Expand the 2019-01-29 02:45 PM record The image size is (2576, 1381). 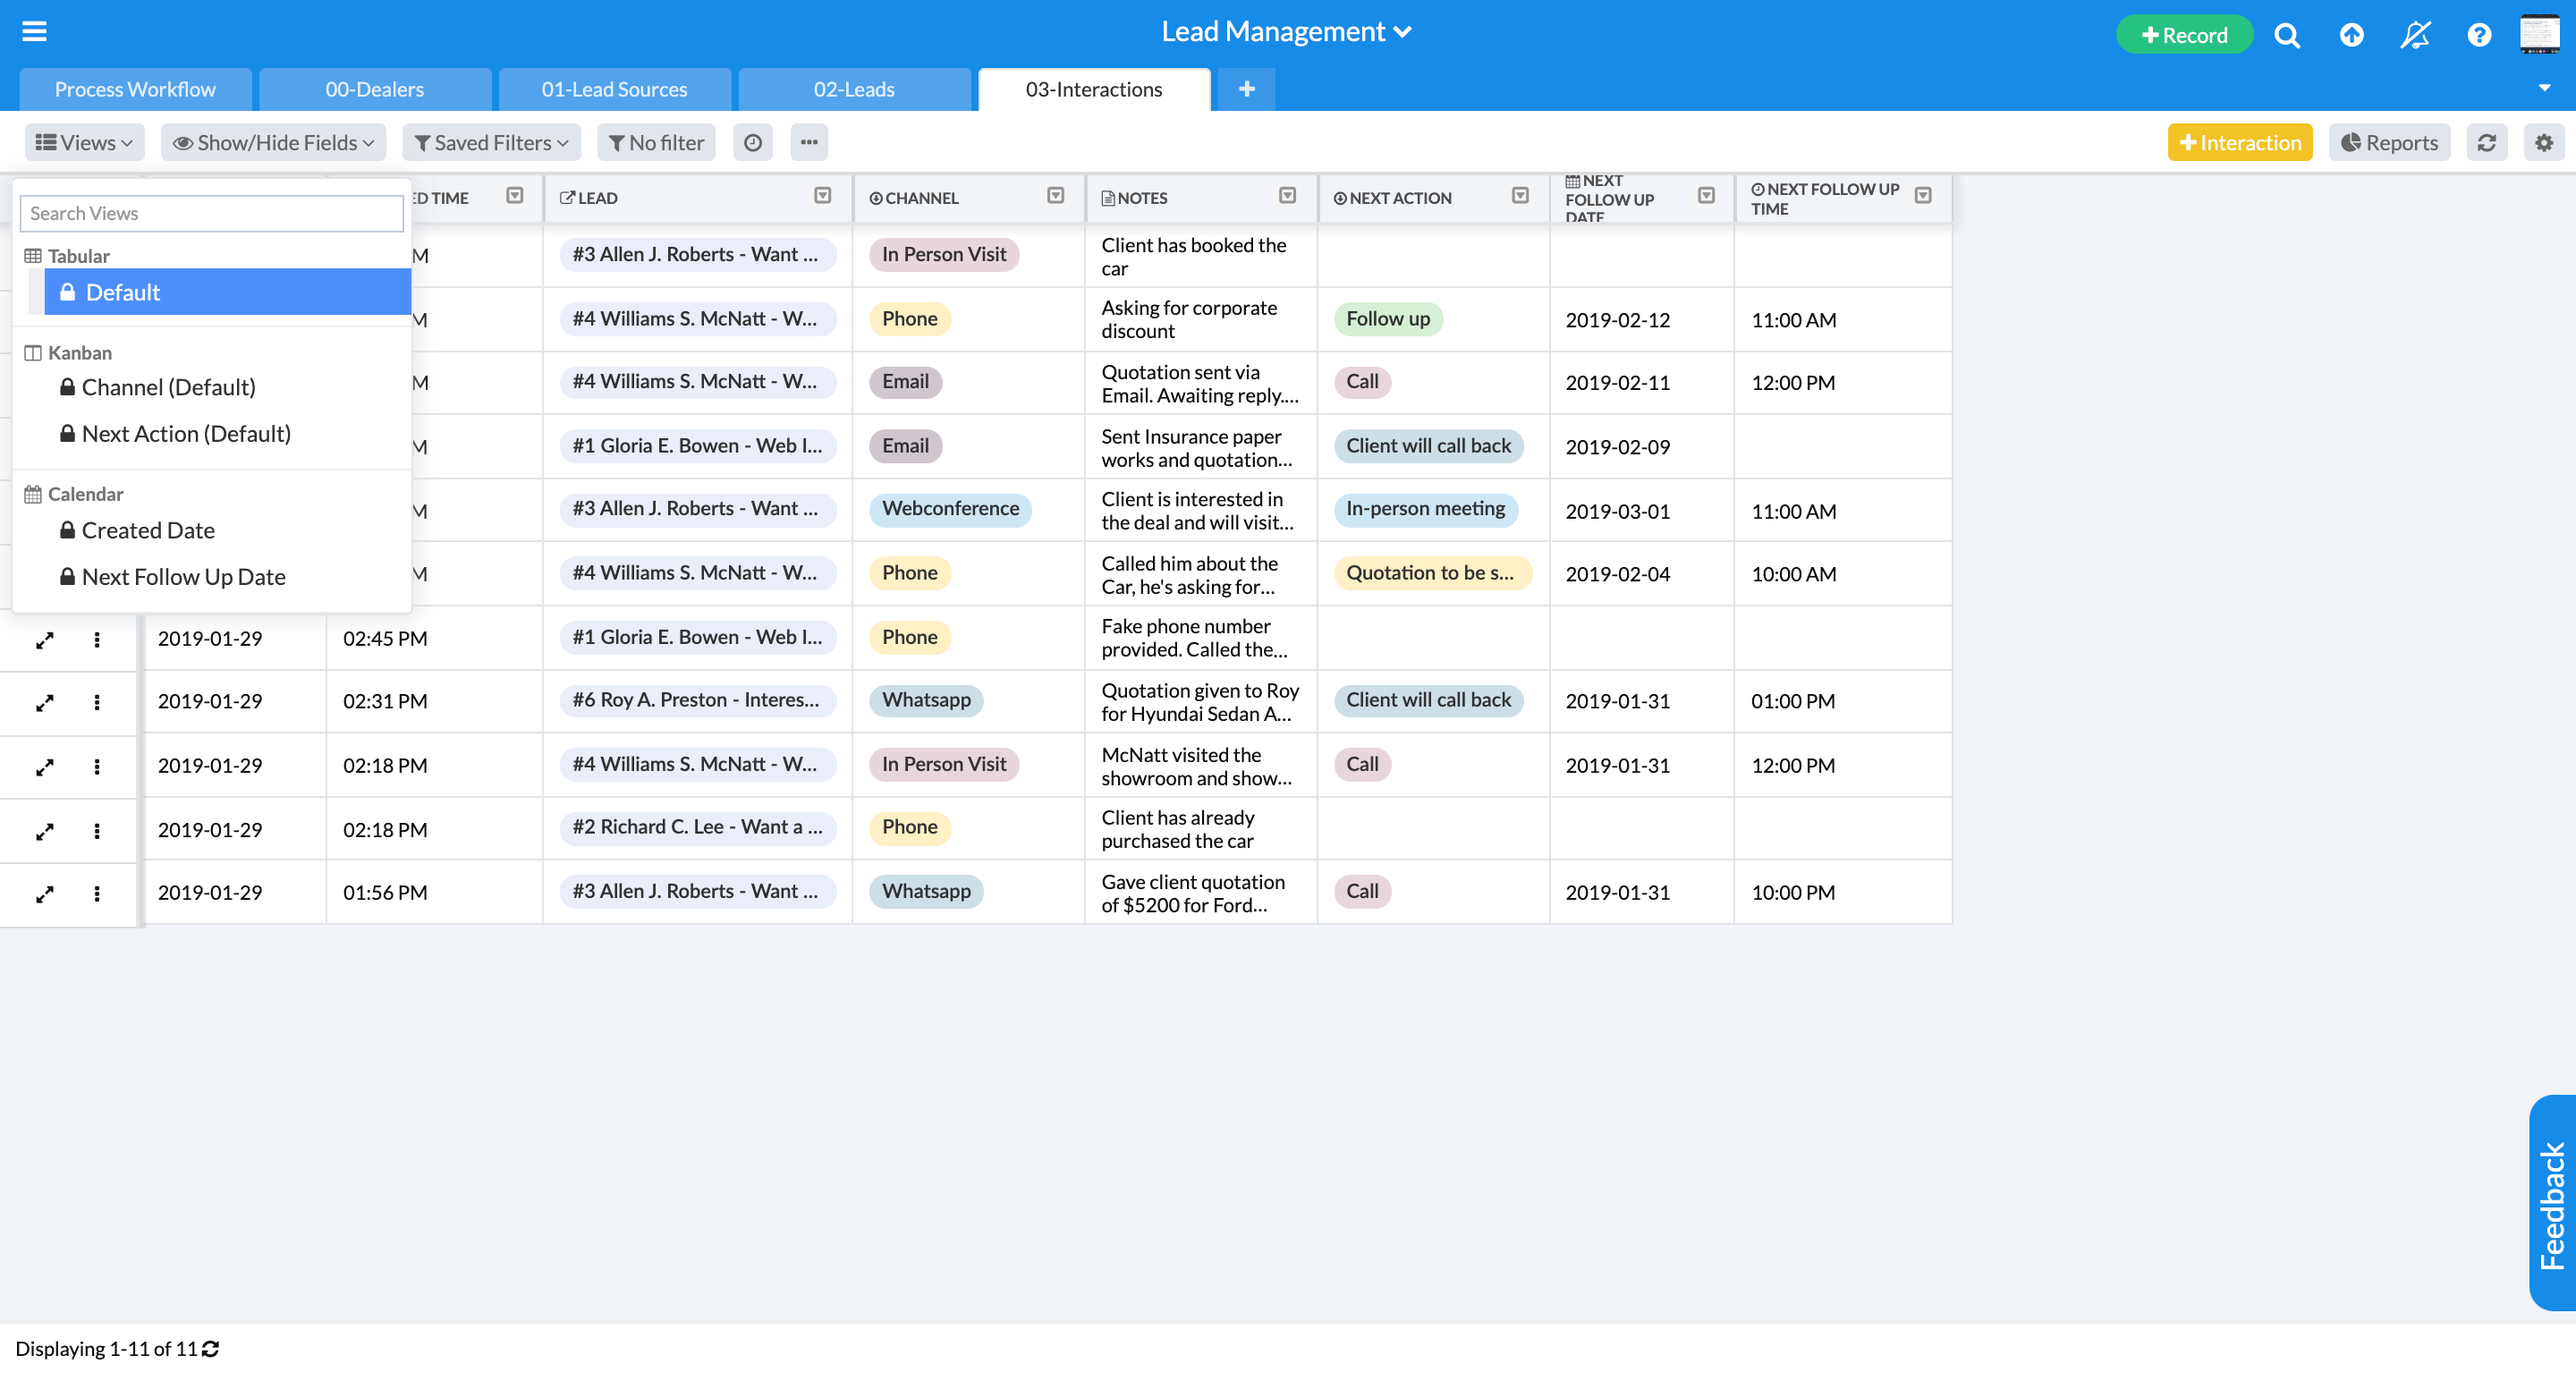pos(44,639)
